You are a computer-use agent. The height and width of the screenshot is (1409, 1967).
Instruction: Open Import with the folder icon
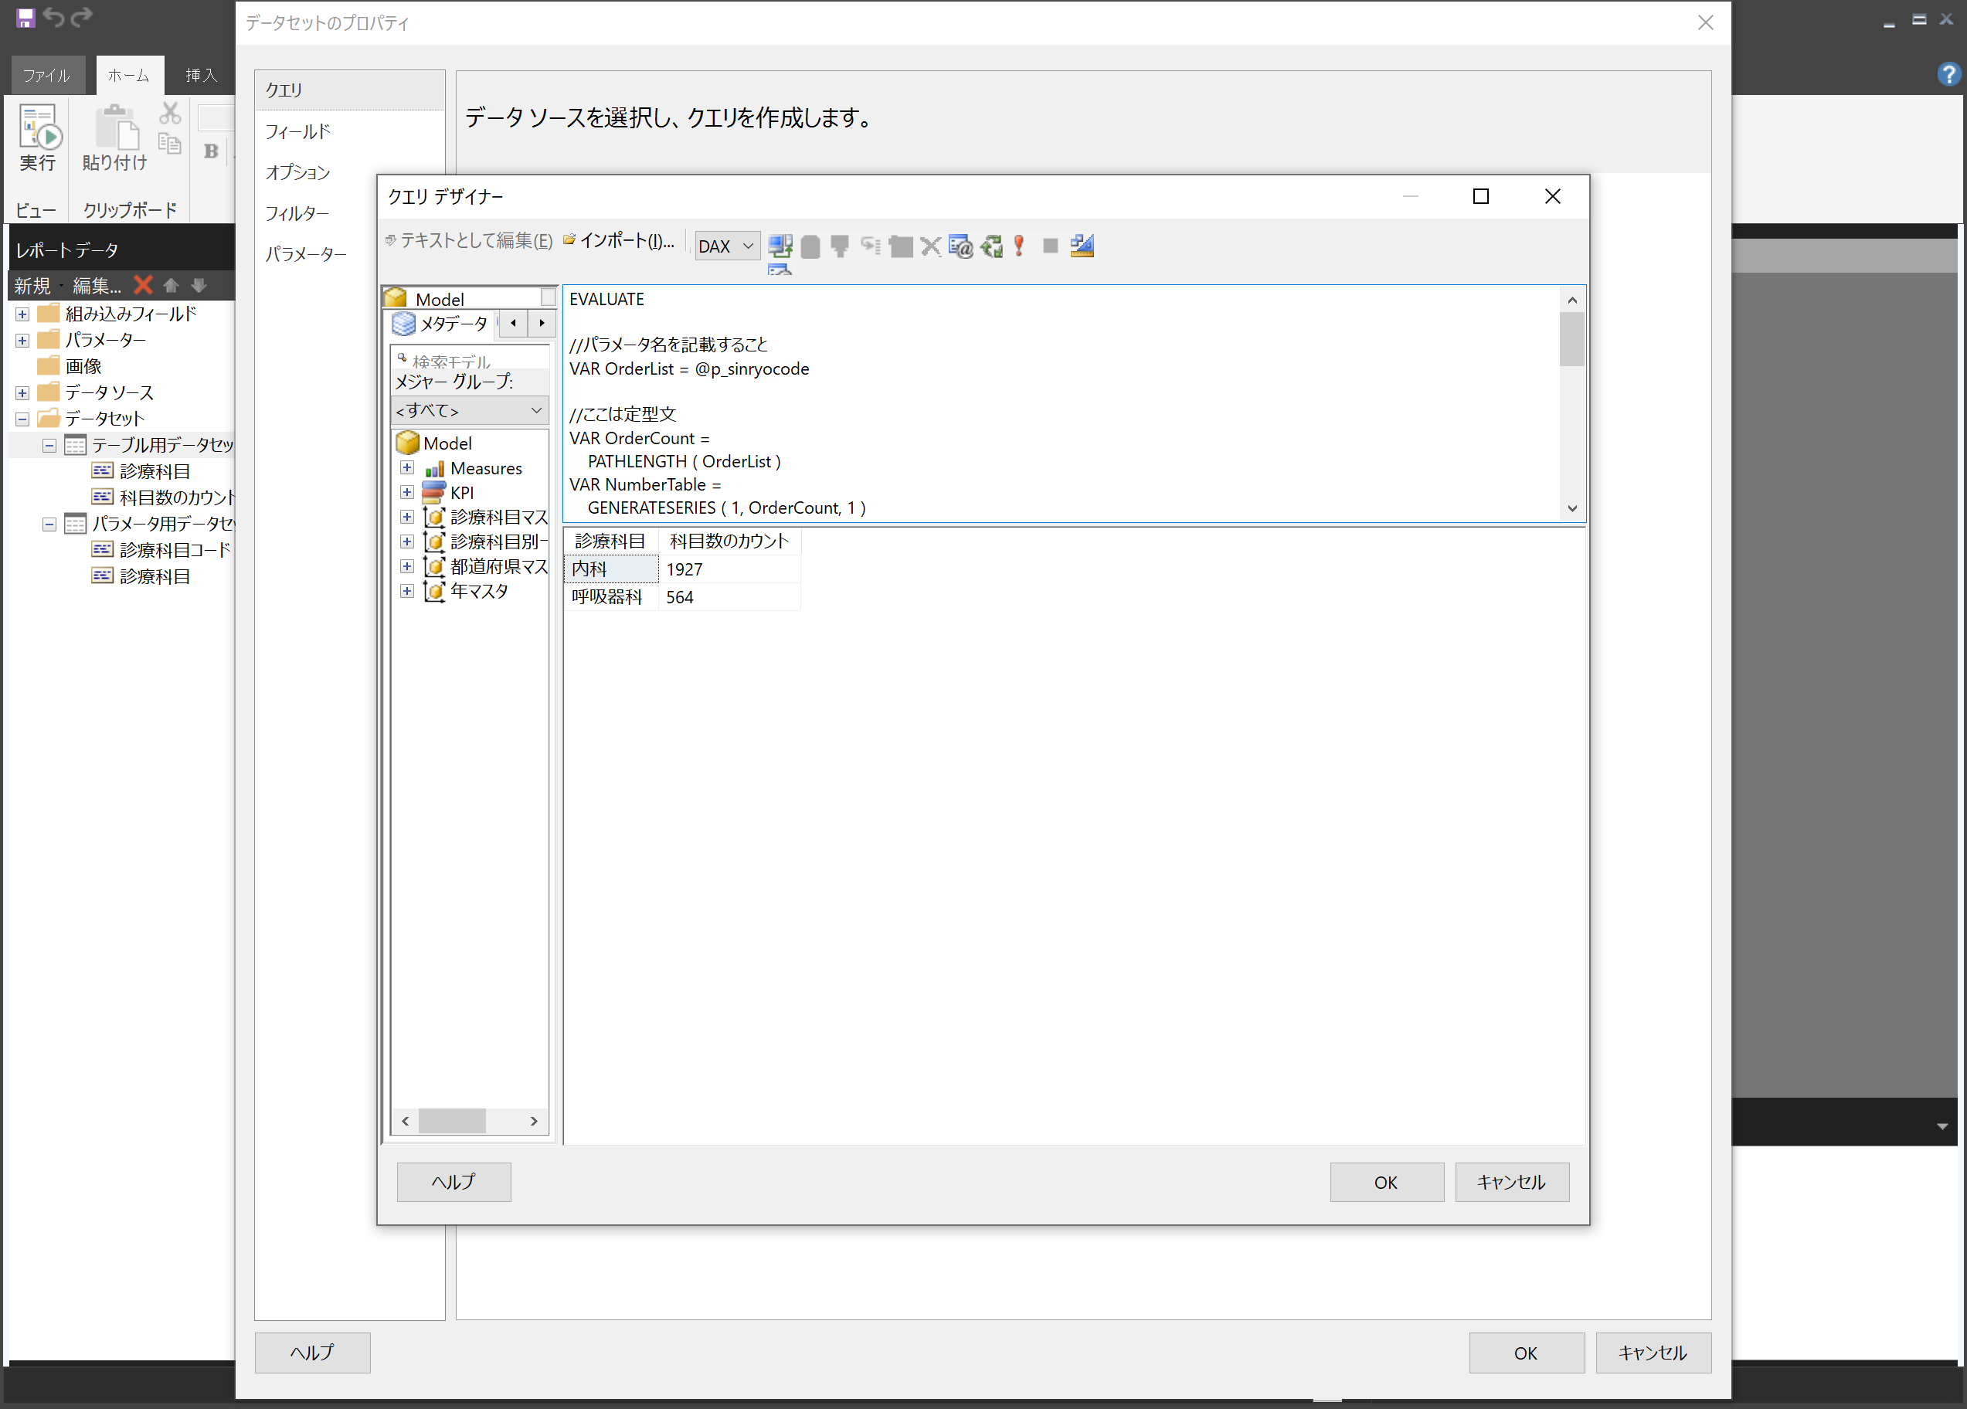[x=570, y=241]
